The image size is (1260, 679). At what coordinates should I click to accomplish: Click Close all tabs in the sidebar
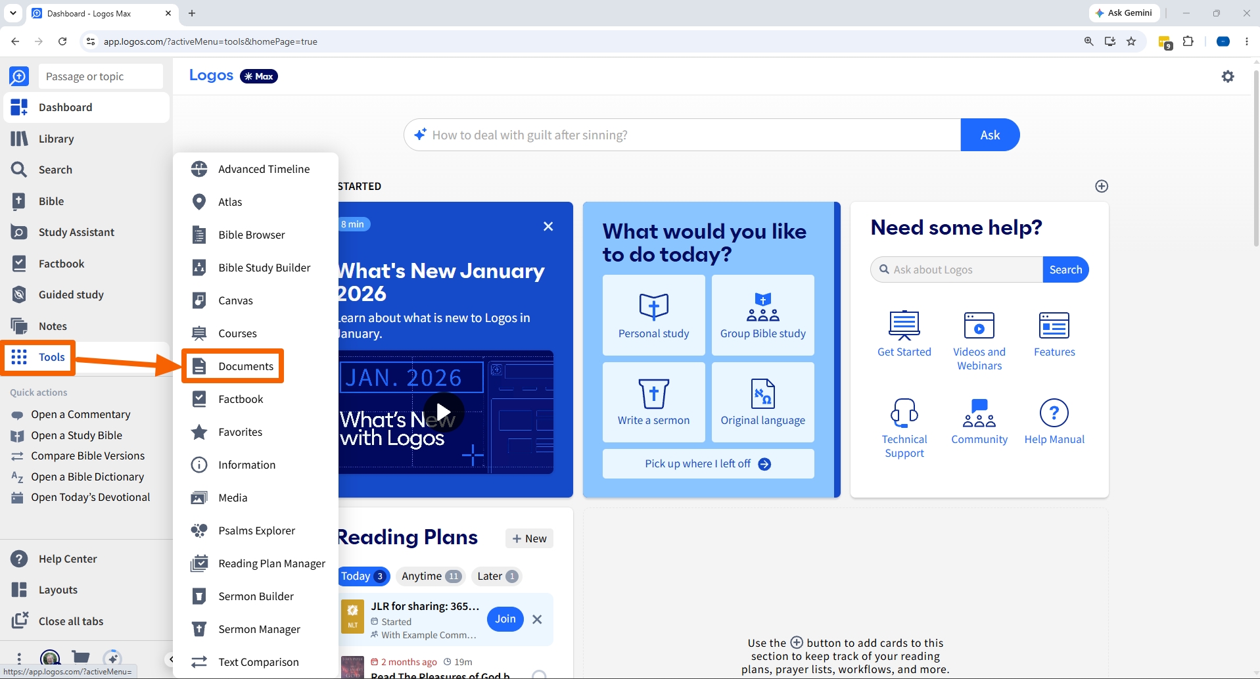tap(86, 621)
